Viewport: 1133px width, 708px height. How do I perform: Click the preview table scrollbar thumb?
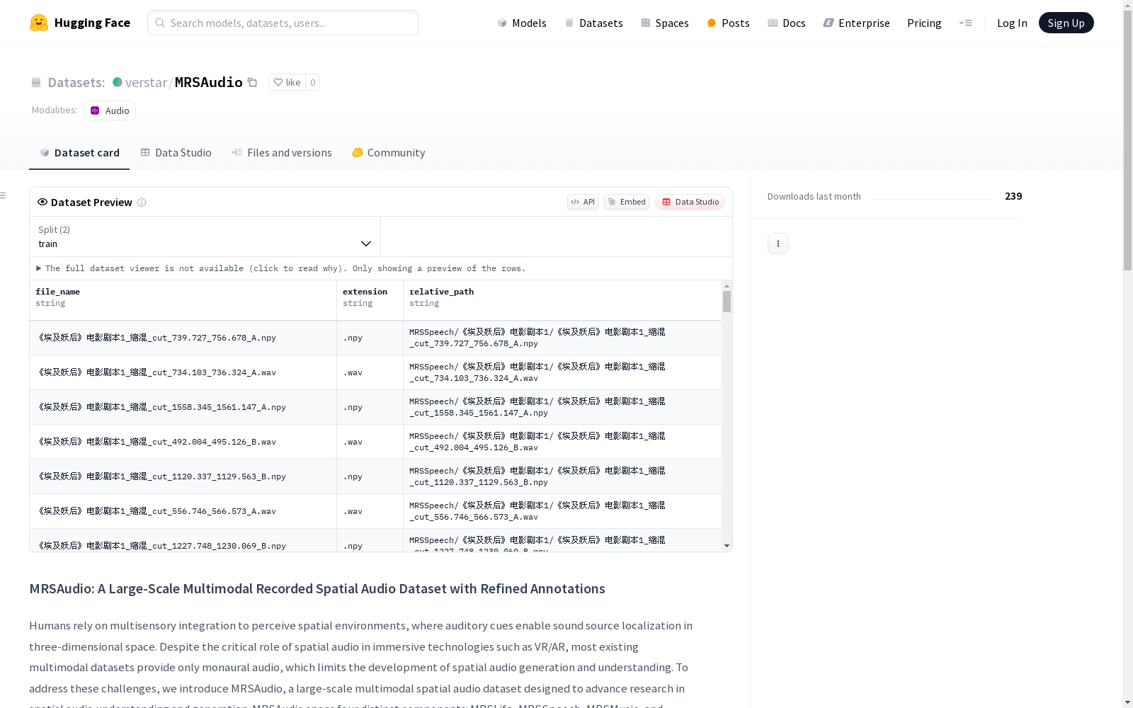click(727, 302)
